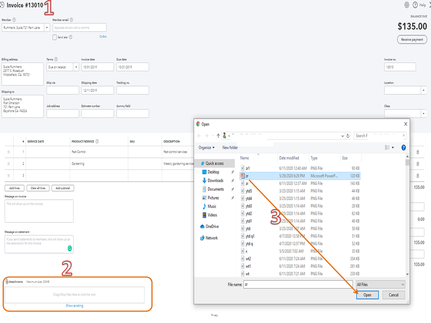The width and height of the screenshot is (431, 323).
Task: Go back in the Open dialog
Action: [x=199, y=136]
